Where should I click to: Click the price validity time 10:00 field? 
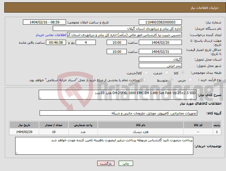(x=117, y=51)
